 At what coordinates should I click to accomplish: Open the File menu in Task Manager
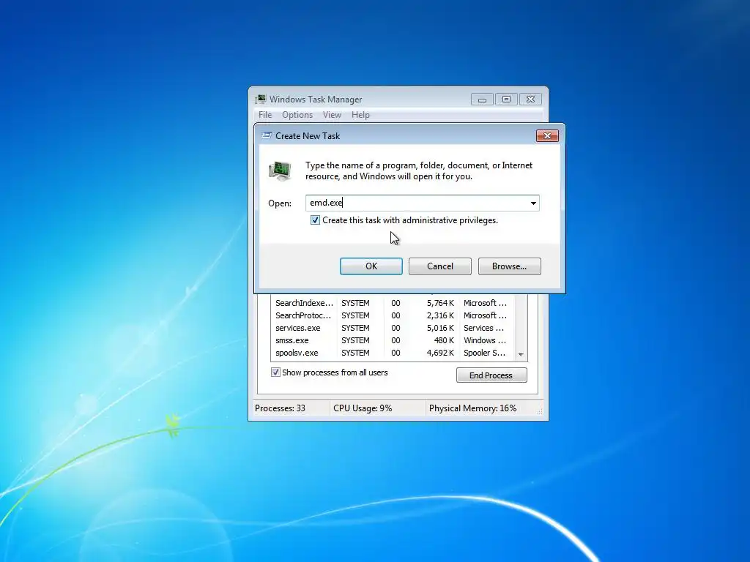[265, 115]
